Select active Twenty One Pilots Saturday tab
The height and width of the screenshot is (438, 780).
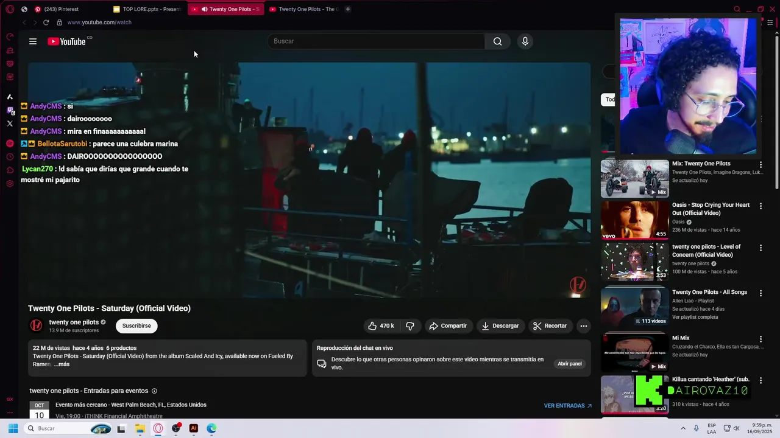click(x=226, y=9)
